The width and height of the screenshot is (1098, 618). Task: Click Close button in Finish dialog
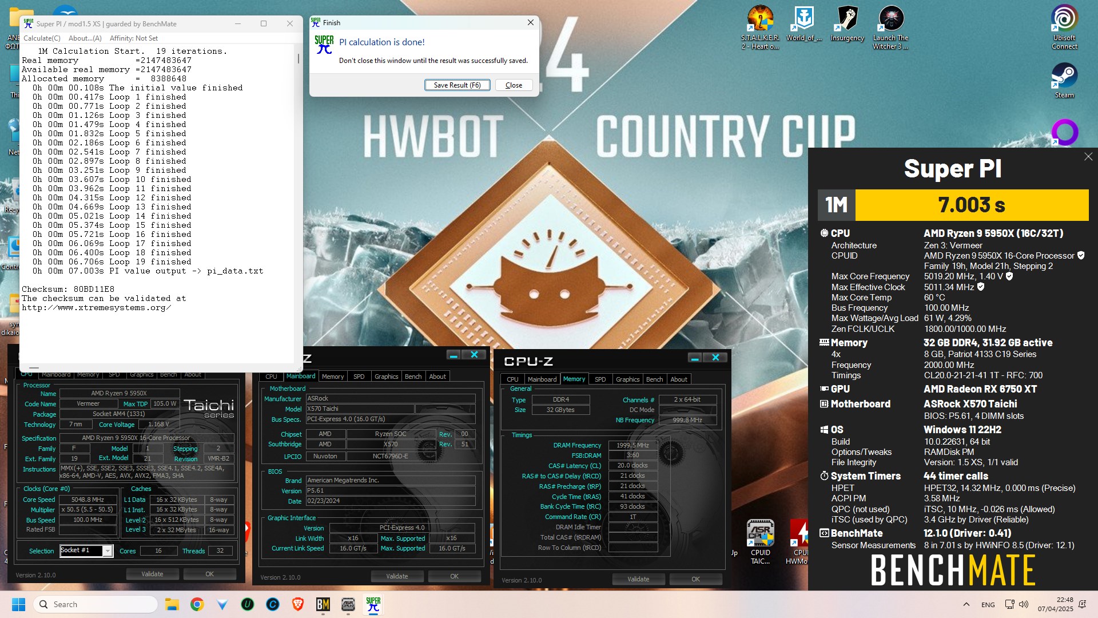[x=514, y=85]
